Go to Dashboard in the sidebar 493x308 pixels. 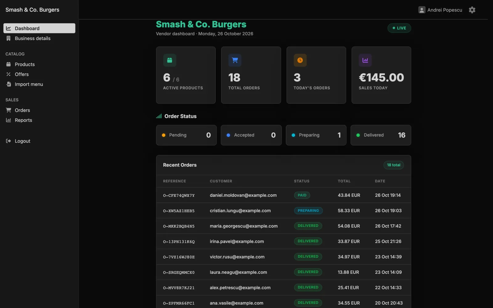coord(39,28)
